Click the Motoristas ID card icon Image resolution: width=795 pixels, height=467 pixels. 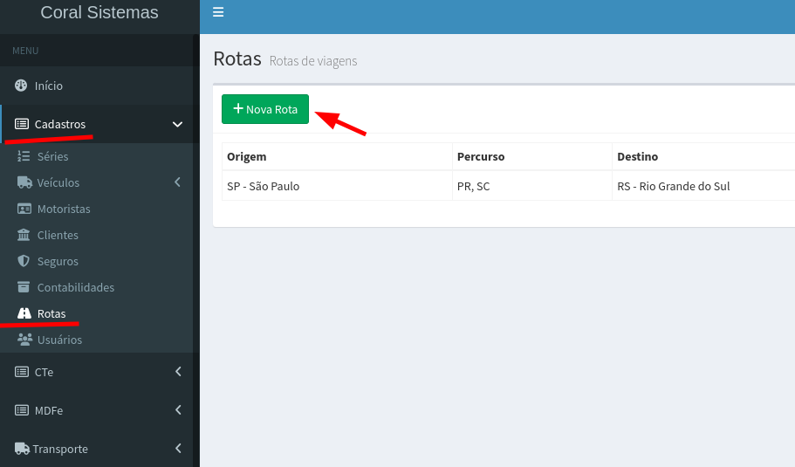[24, 209]
